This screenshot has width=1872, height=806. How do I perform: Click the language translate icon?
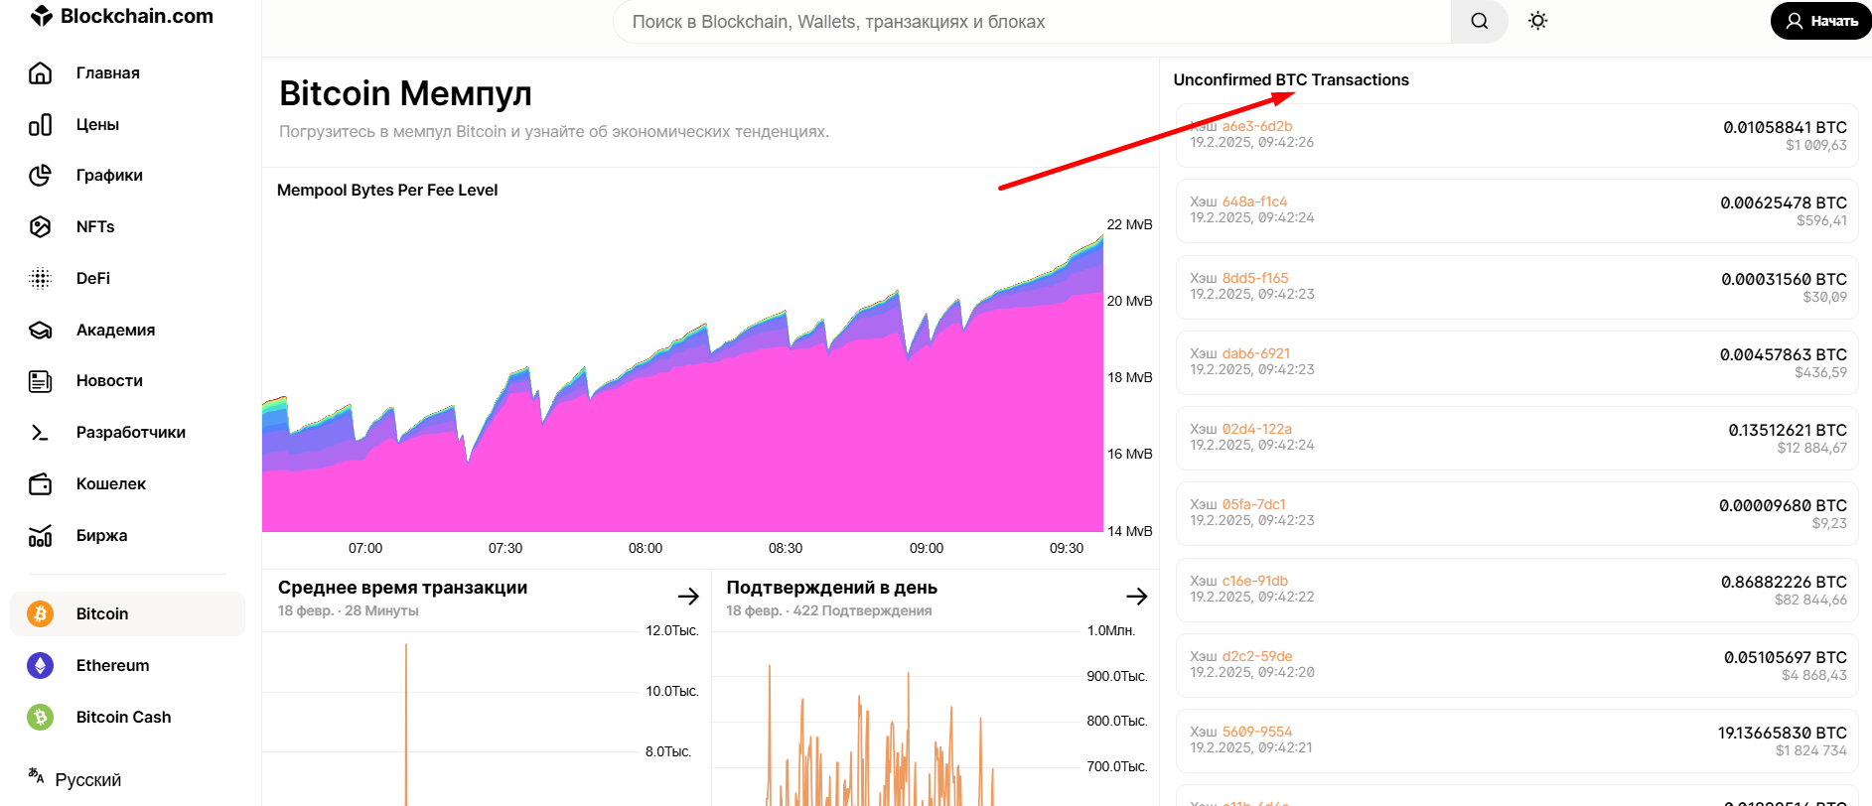pyautogui.click(x=37, y=776)
